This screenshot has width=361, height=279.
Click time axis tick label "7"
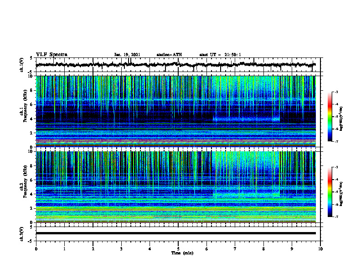coord(235,249)
